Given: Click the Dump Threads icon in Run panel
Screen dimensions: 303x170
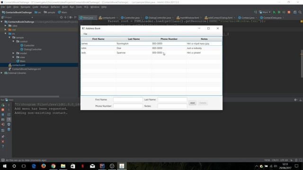Looking at the screenshot, I should (x=3, y=119).
